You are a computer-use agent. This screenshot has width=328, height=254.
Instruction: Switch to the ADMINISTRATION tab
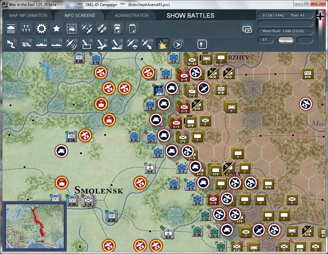pos(132,15)
